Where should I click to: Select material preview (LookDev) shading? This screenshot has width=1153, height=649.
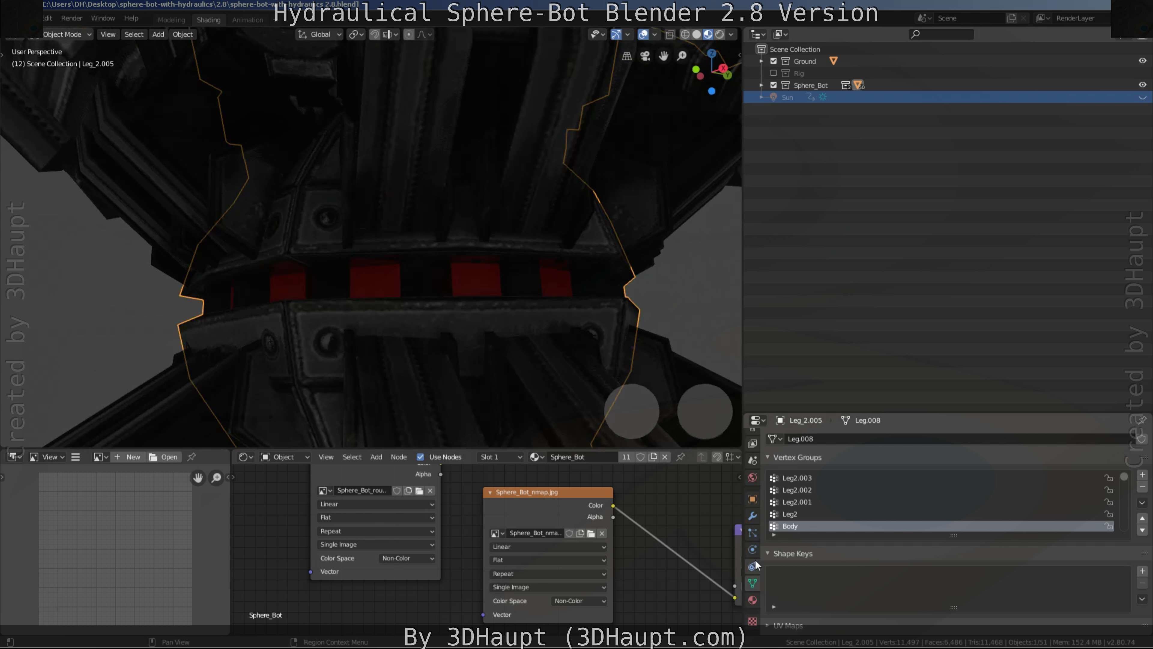[708, 35]
